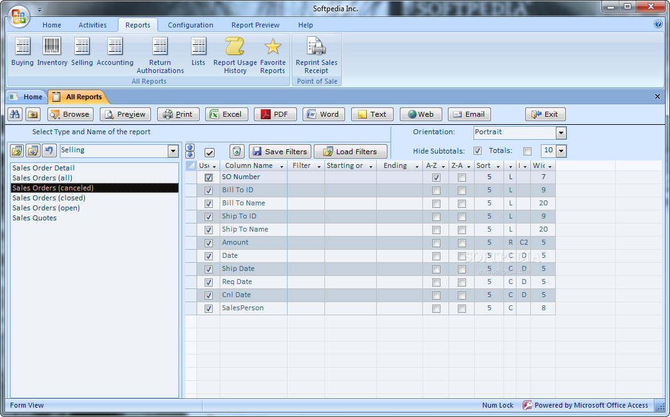Open the Orientation Portrait dropdown
Image resolution: width=670 pixels, height=417 pixels.
pos(561,133)
